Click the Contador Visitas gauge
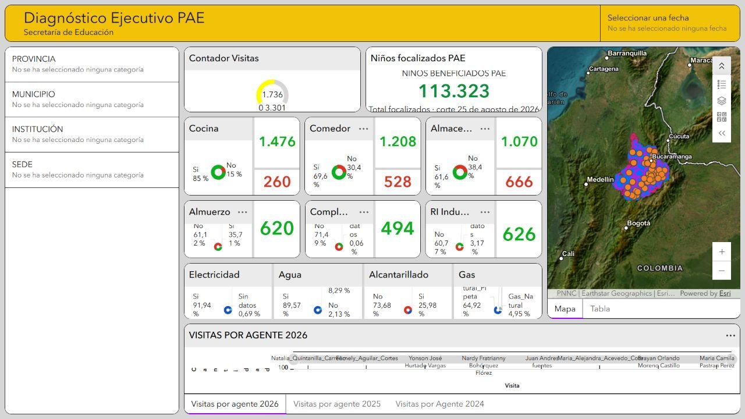Viewport: 745px width, 419px height. [x=272, y=94]
